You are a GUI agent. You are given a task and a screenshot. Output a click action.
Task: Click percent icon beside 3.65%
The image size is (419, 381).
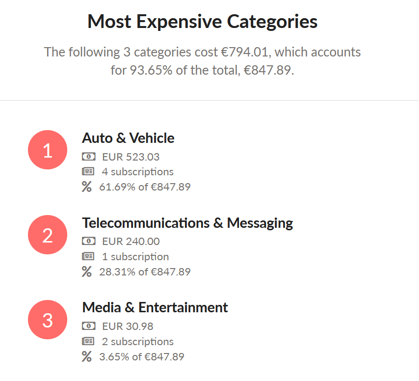86,356
